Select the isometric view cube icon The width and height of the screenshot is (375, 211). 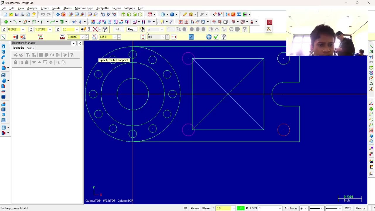pos(123,14)
